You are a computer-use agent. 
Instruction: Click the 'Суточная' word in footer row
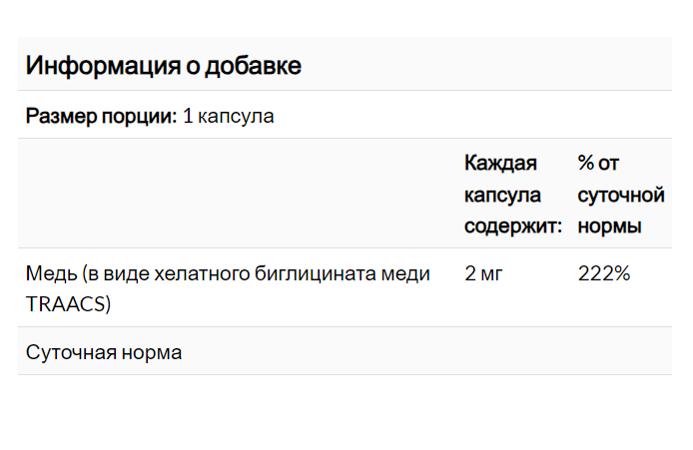[x=71, y=353]
